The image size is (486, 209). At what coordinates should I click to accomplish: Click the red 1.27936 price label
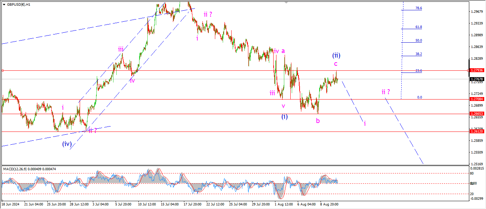(x=476, y=70)
